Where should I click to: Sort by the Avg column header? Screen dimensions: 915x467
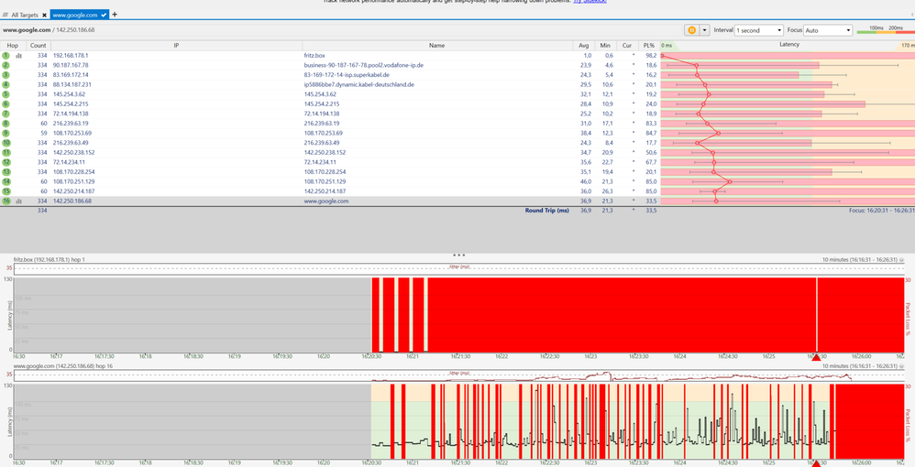coord(584,45)
